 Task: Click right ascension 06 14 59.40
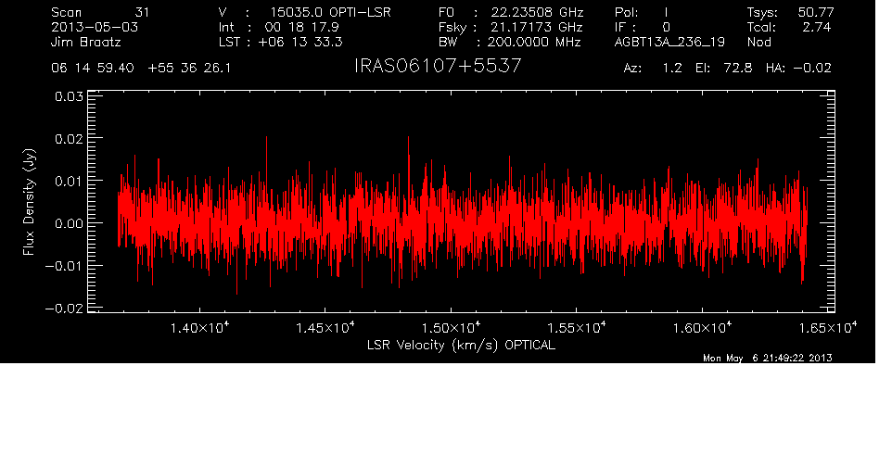[93, 69]
